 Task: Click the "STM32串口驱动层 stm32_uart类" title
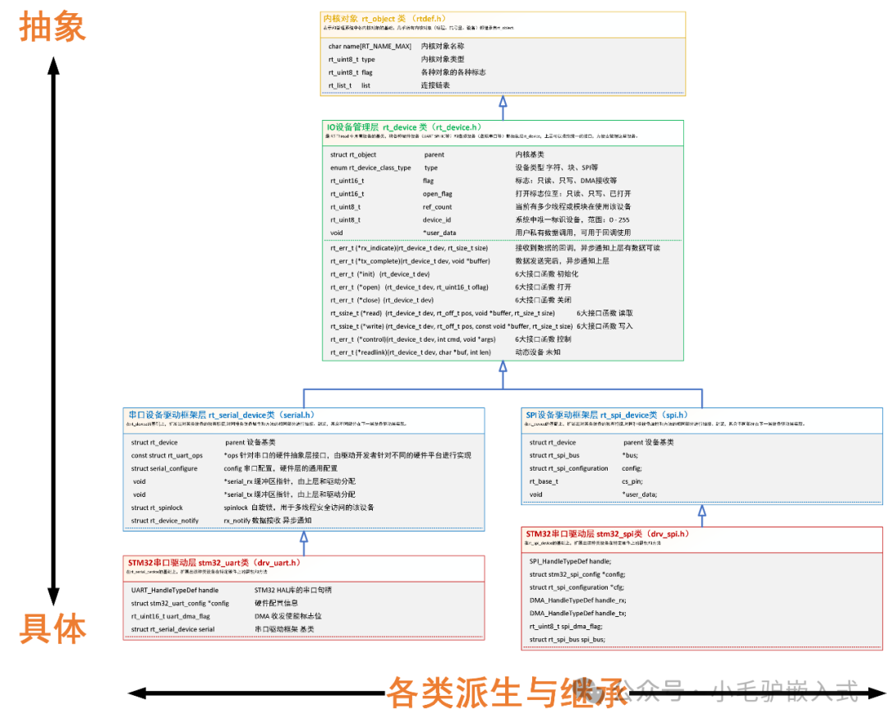(x=214, y=563)
